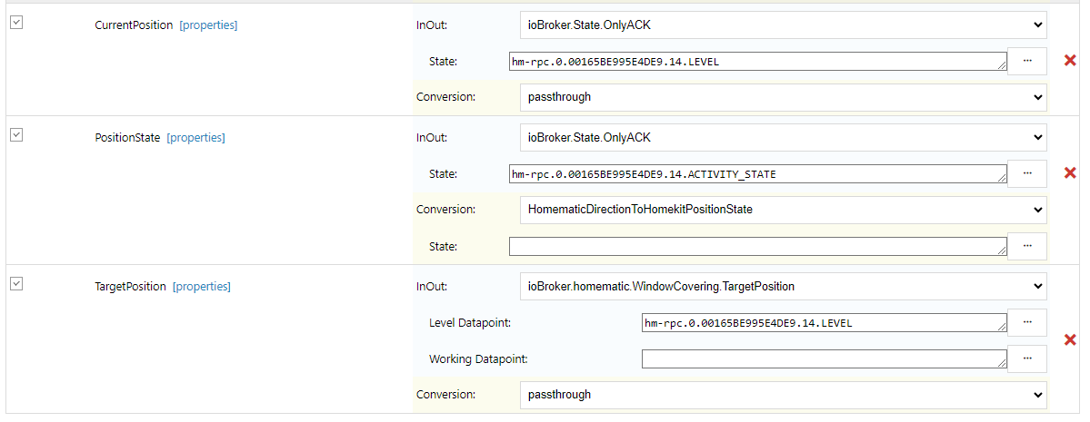This screenshot has height=422, width=1090.
Task: Browse state for PositionState conversion field
Action: pyautogui.click(x=1027, y=246)
